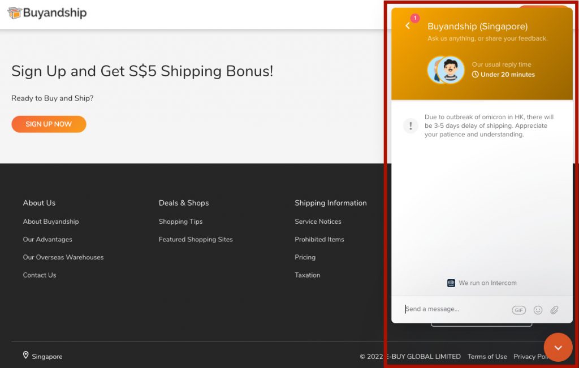The height and width of the screenshot is (368, 579).
Task: Open Service Notices link
Action: point(318,222)
